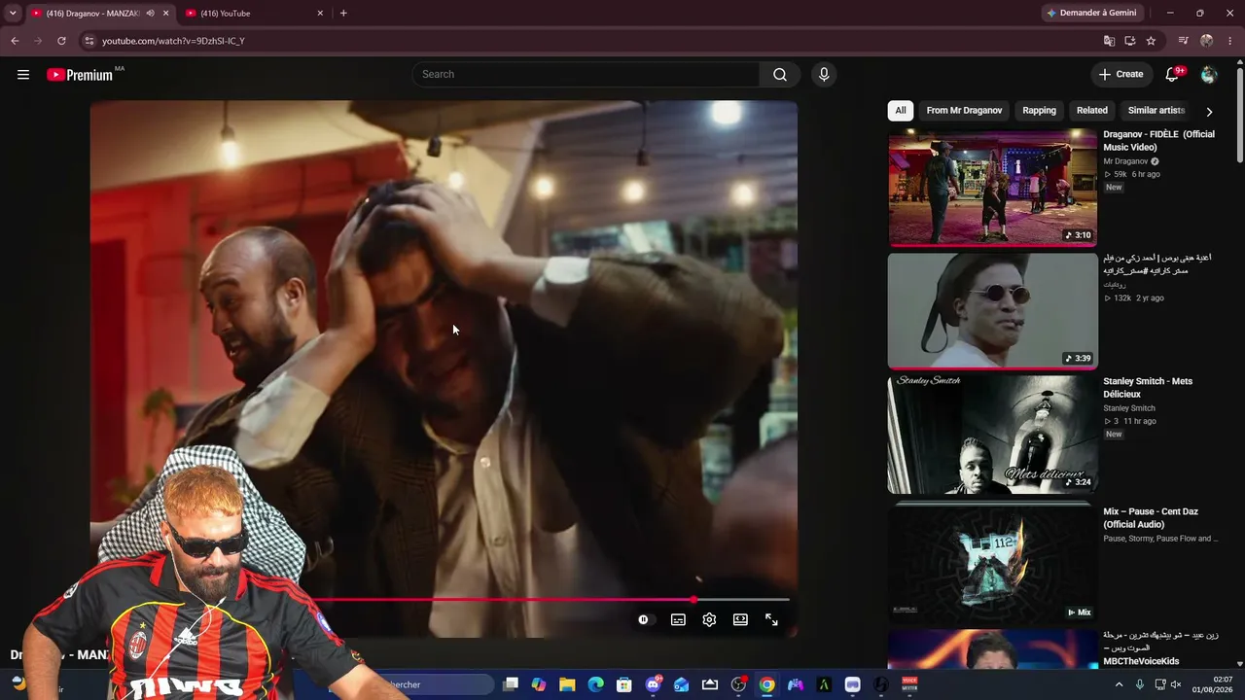Reload the current page

pyautogui.click(x=61, y=41)
